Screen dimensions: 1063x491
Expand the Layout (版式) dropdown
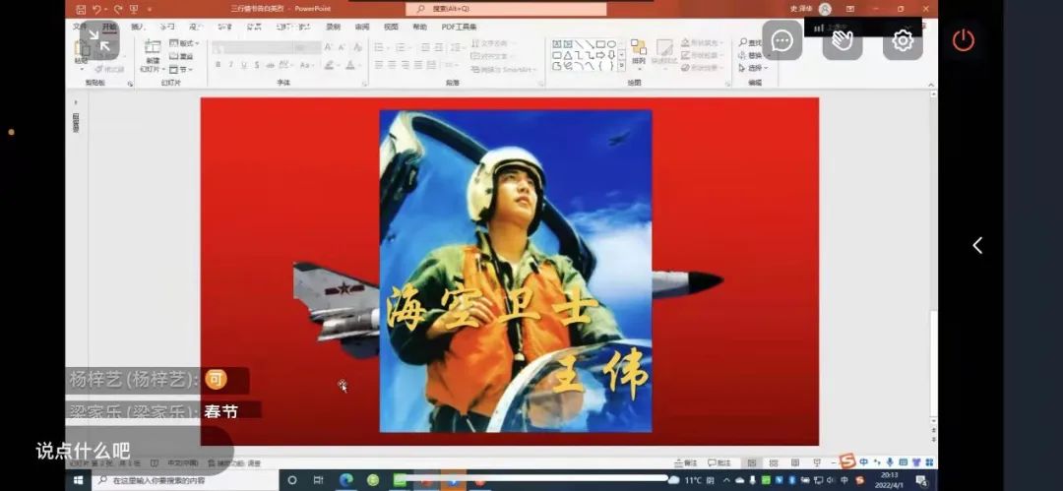[x=184, y=43]
